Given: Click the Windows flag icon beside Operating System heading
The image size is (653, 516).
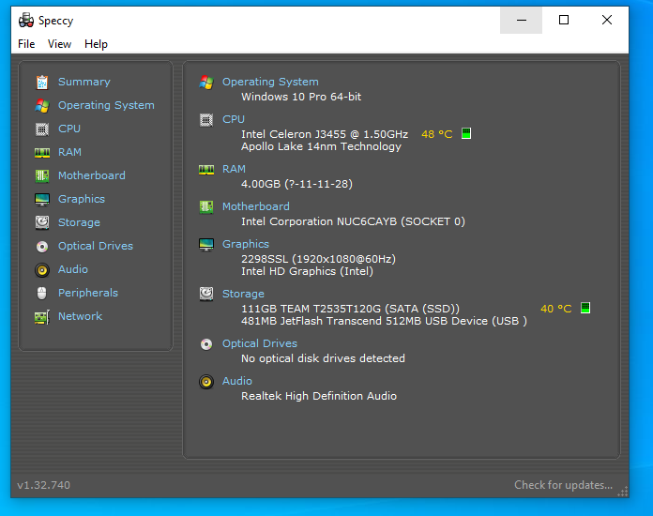Looking at the screenshot, I should click(x=206, y=82).
